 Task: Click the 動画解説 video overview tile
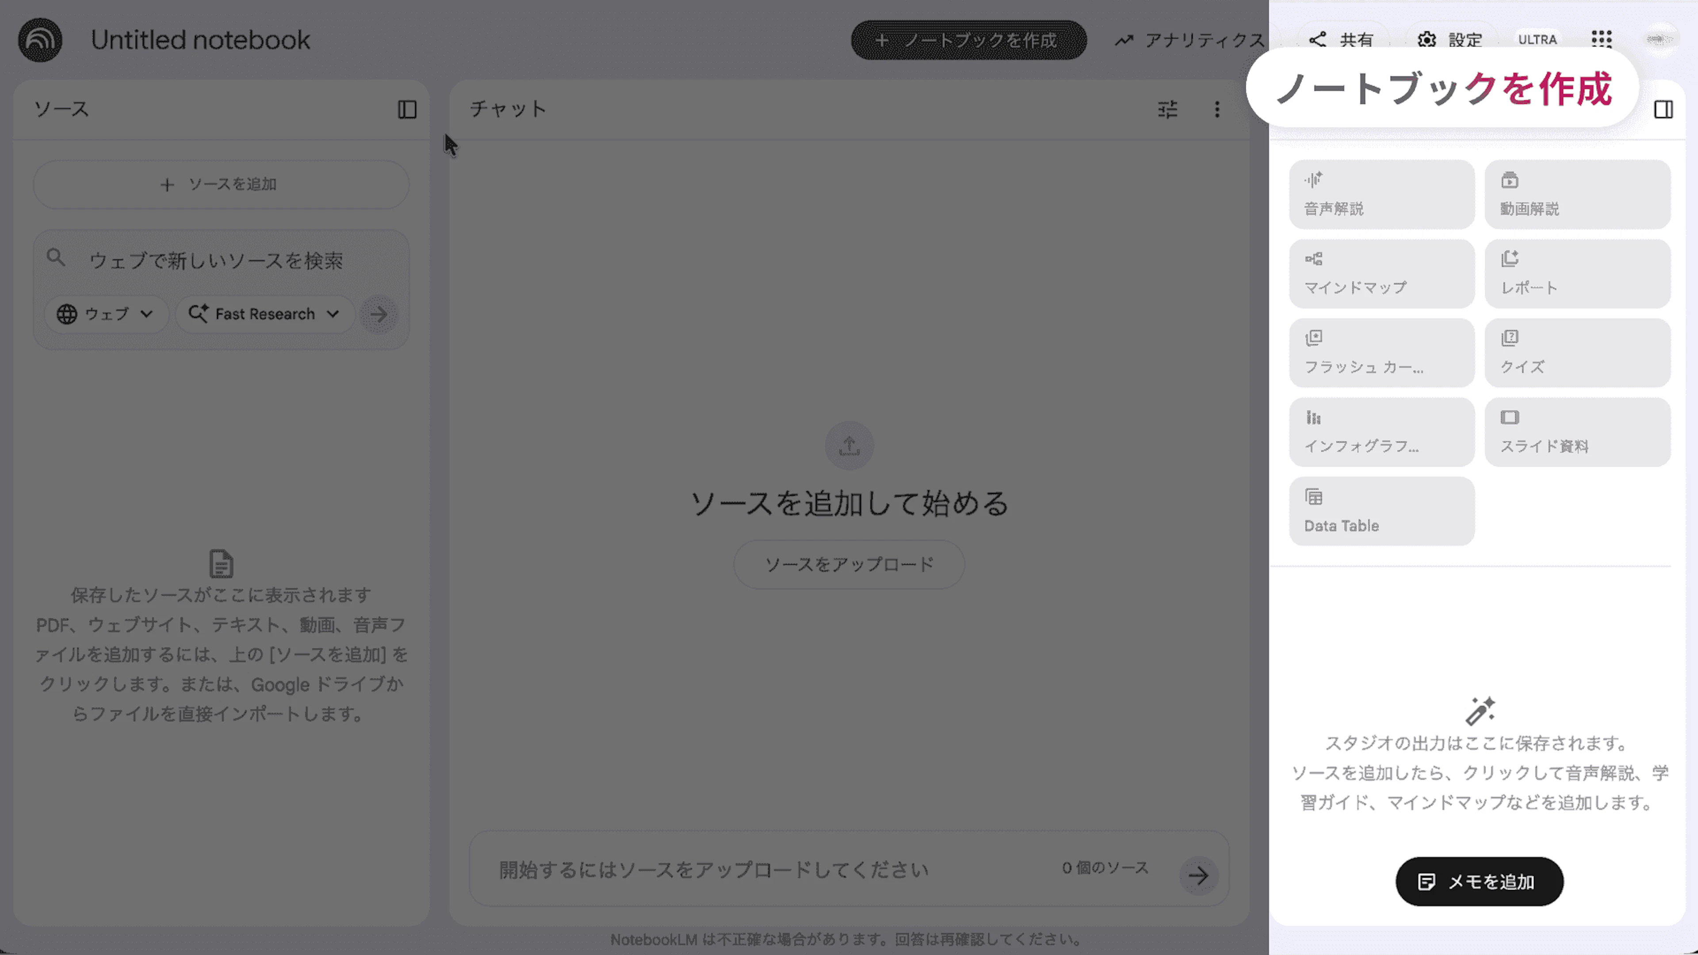1577,195
